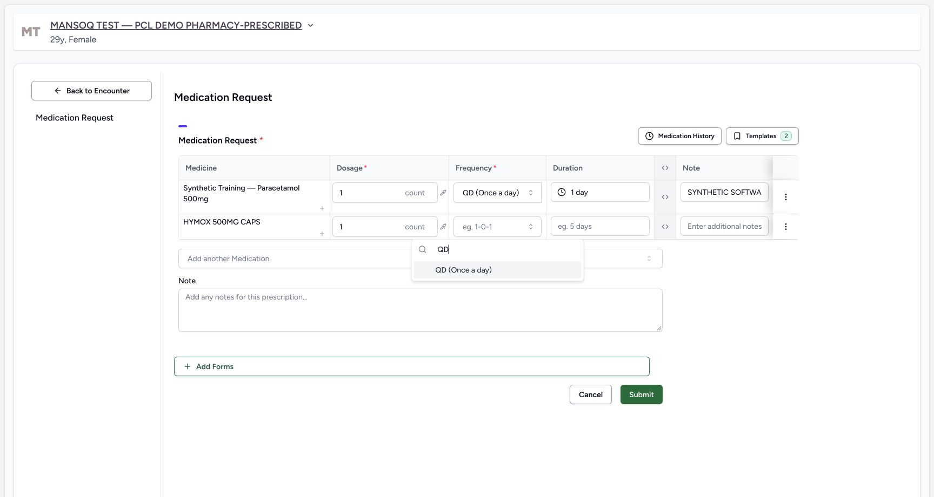This screenshot has width=934, height=497.
Task: Click the expand icon in Paracetamol row
Action: coord(665,197)
